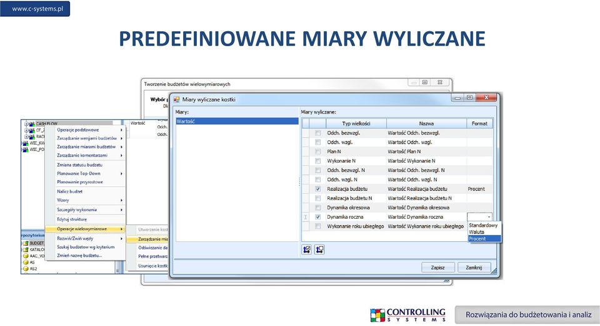Open Operacje wielowymiarowe submenu
Screen dimensions: 600x326
pos(86,229)
